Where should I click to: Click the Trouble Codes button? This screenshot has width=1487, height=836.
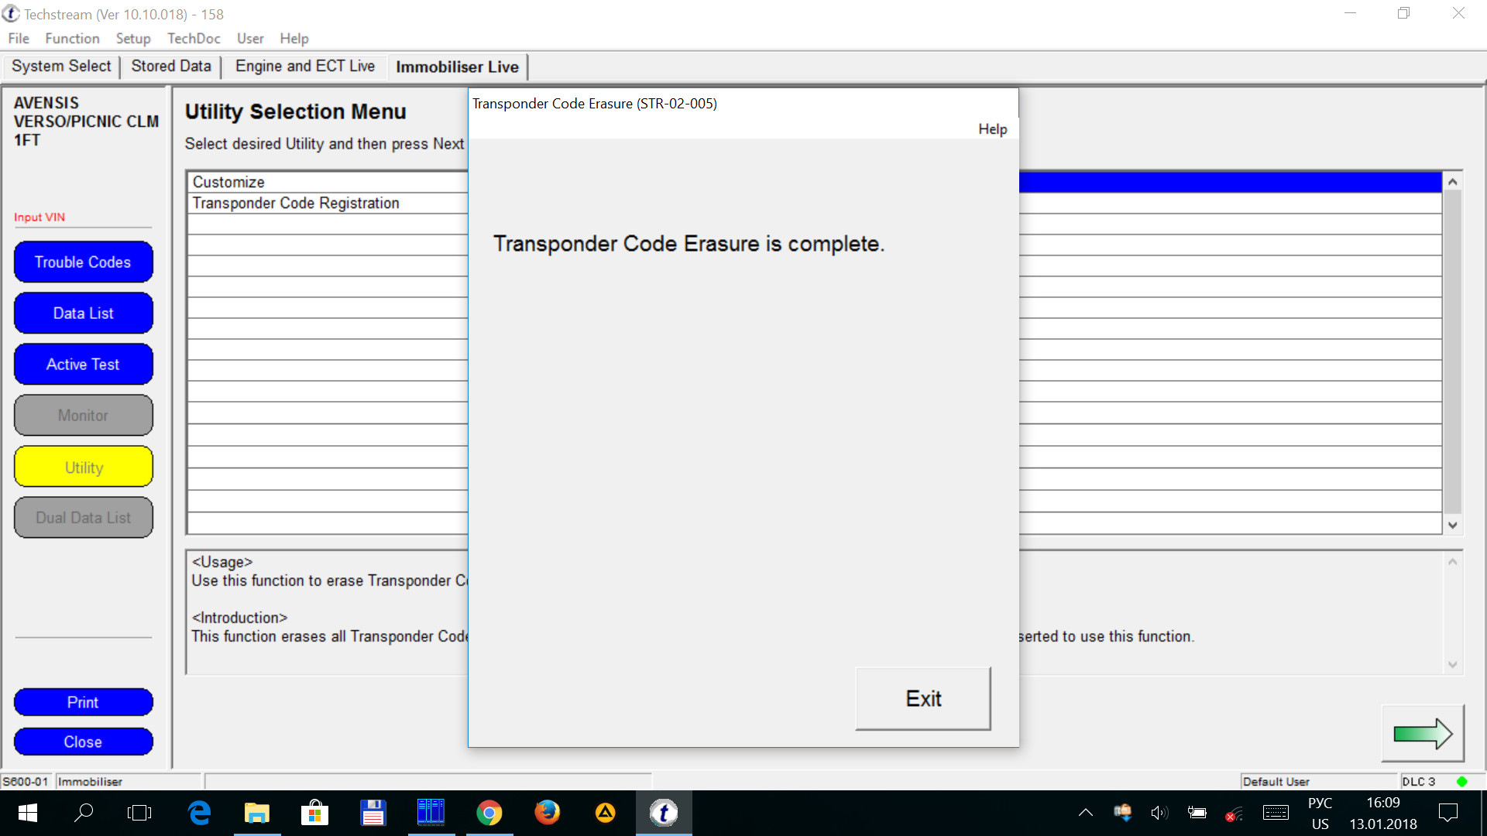83,262
